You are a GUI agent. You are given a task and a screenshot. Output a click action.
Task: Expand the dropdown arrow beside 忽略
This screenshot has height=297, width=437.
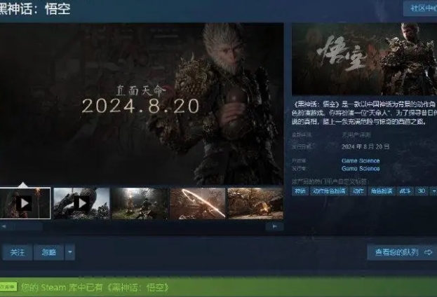70,252
